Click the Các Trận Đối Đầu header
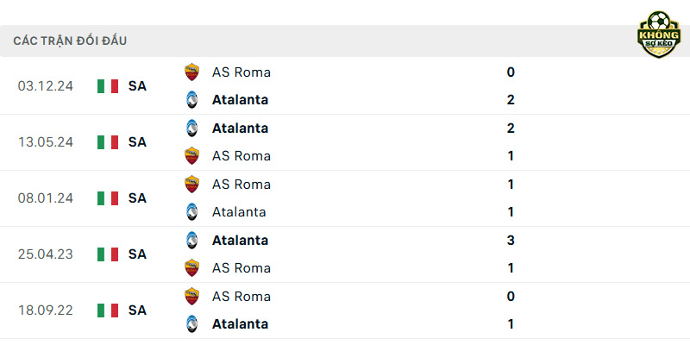Screen dimensions: 690x345 pos(70,41)
